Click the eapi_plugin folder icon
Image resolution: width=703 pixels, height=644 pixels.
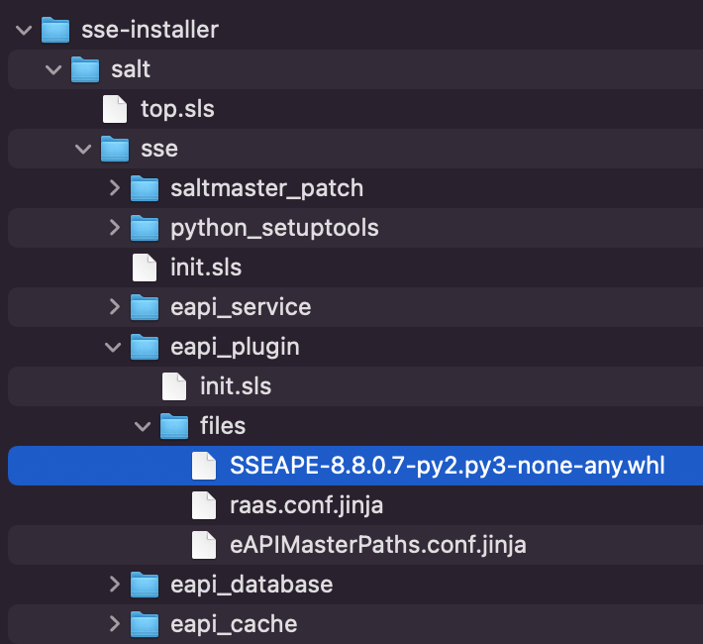tap(145, 347)
